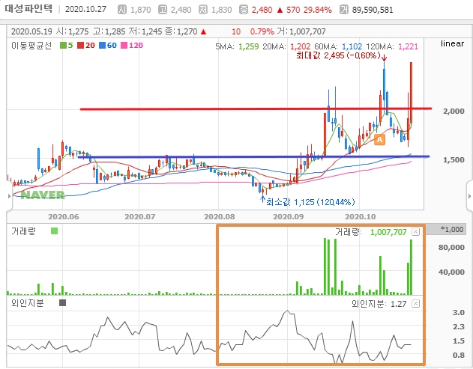473x369 pixels.
Task: Click the blue 60-day moving average swatch
Action: coord(102,46)
